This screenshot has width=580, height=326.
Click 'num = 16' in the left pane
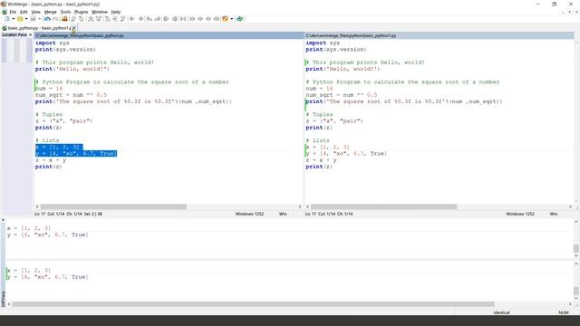point(49,89)
